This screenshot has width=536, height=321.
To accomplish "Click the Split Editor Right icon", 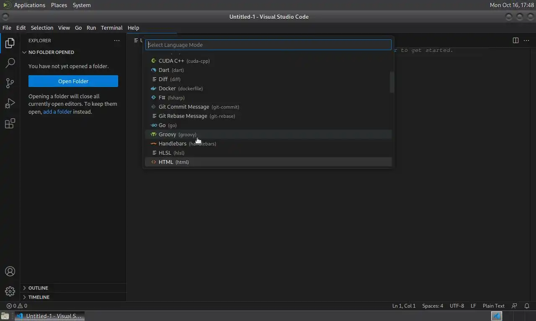I will coord(515,41).
